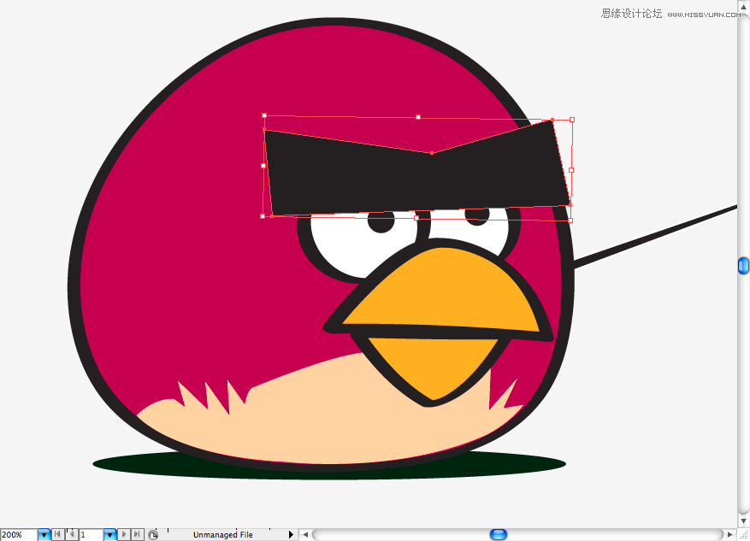Click the vertical scrollbar up arrow
This screenshot has height=541, width=750.
click(743, 7)
